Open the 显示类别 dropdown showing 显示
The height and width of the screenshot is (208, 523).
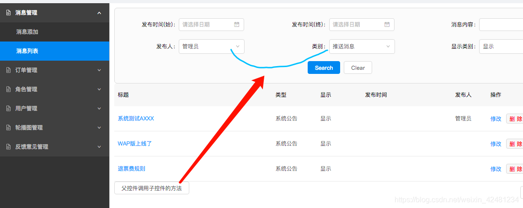tap(501, 47)
